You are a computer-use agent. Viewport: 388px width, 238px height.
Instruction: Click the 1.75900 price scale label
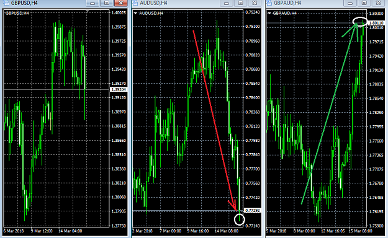[x=376, y=226]
